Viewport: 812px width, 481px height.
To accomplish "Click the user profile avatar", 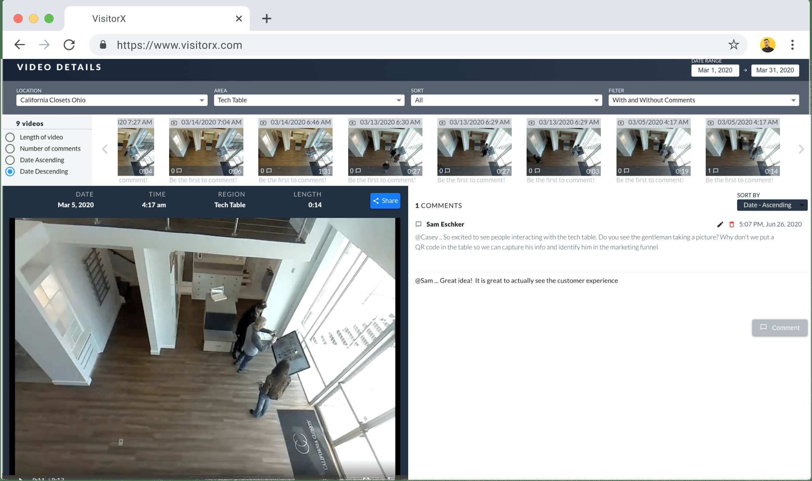I will tap(768, 45).
